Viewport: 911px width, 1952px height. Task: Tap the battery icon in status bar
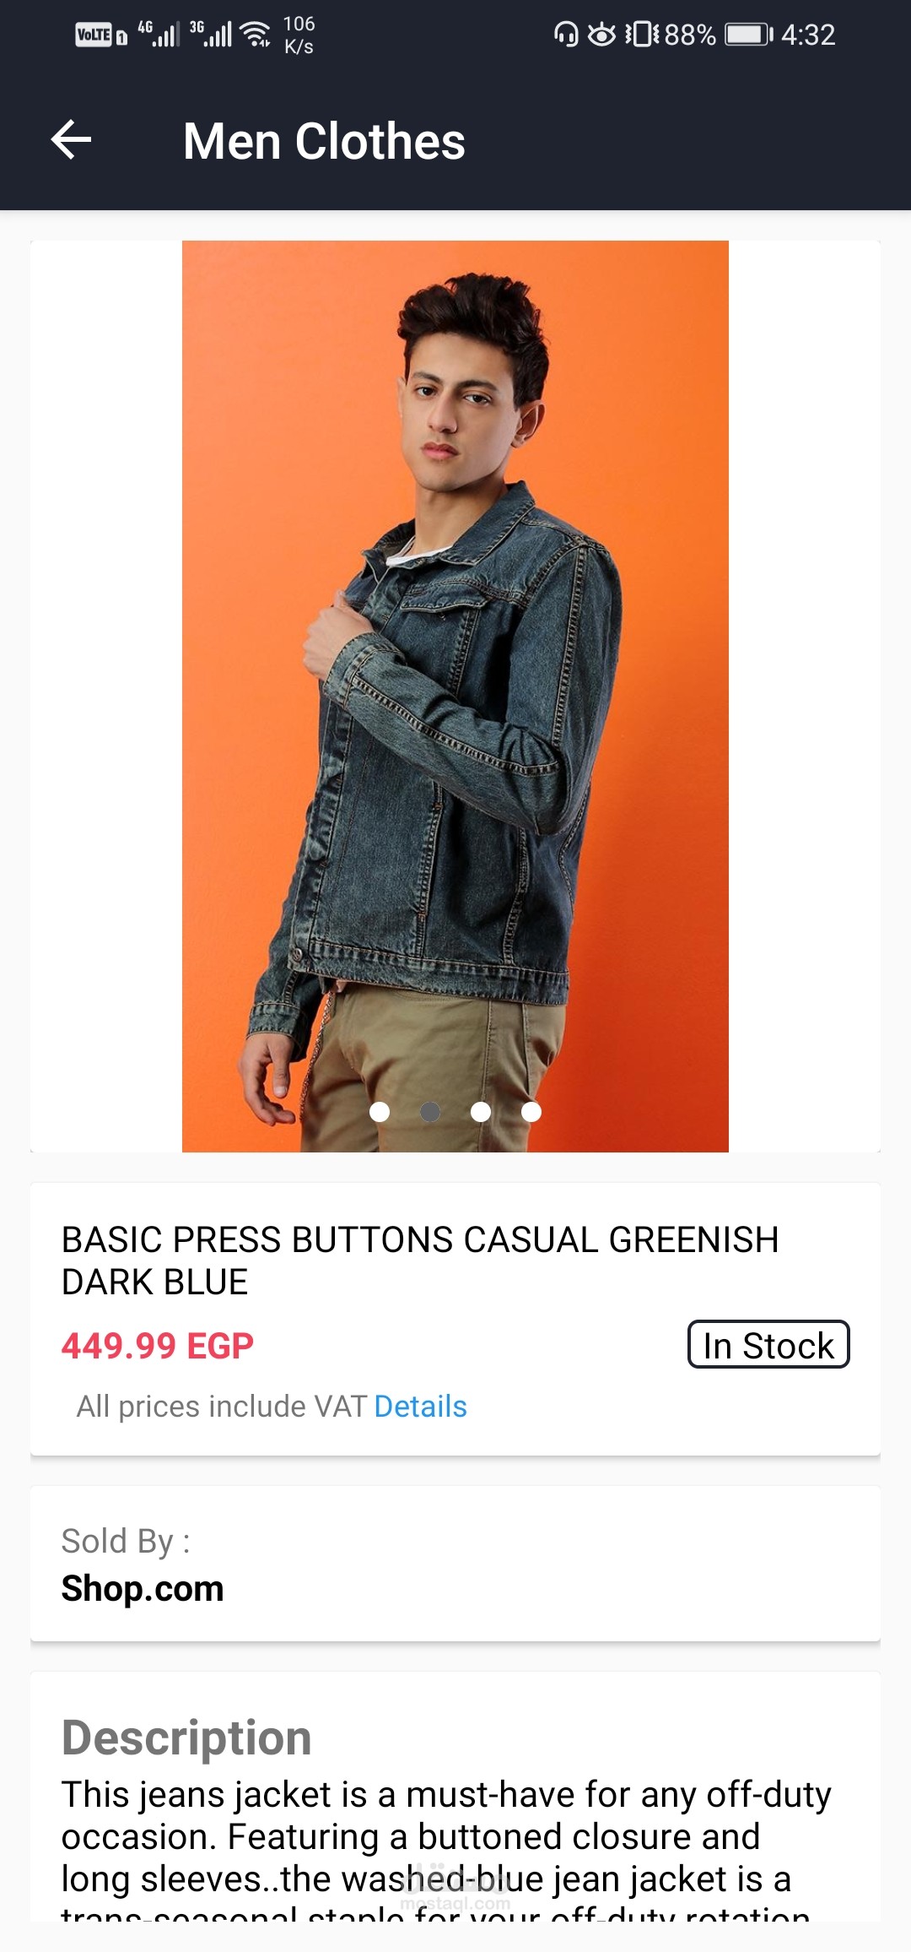click(x=749, y=35)
